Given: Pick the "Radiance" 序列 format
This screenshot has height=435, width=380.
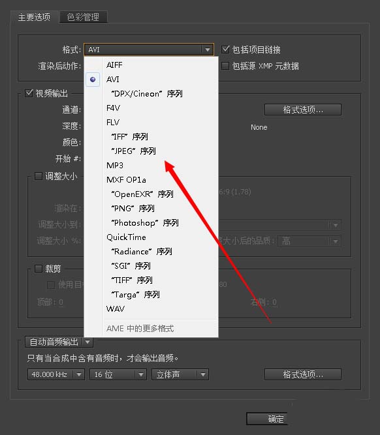Looking at the screenshot, I should [151, 252].
